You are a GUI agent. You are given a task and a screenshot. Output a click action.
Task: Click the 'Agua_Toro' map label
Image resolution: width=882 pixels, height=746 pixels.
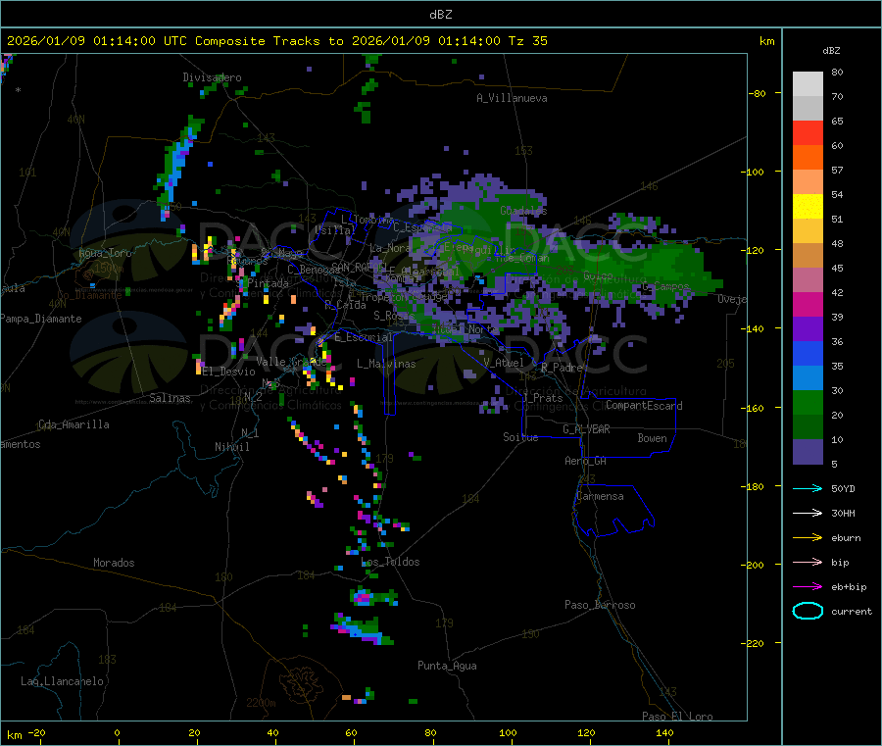[x=105, y=253]
